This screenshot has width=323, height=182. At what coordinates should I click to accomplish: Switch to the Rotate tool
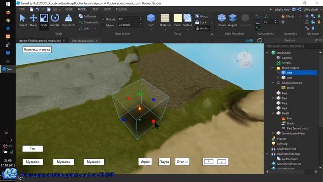55,20
